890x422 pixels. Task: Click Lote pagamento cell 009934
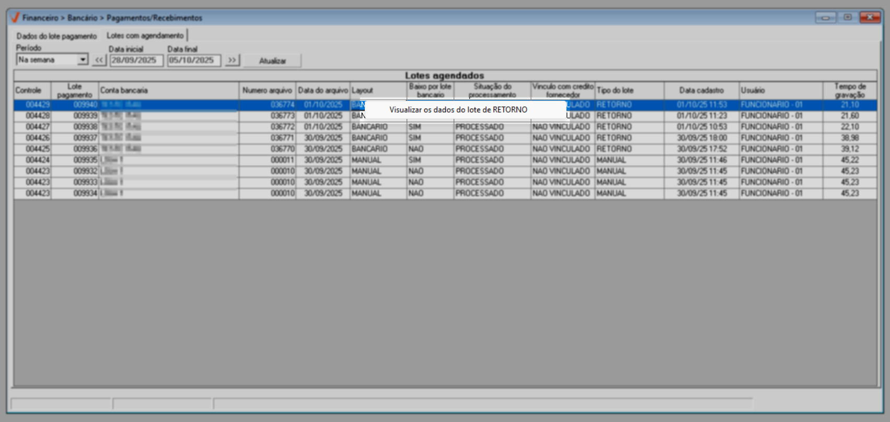[75, 194]
